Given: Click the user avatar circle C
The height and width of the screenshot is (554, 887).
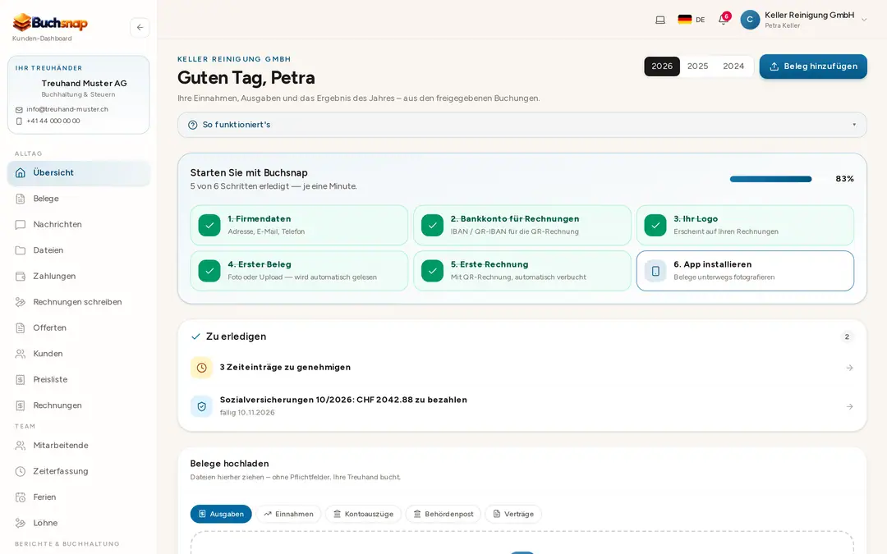Looking at the screenshot, I should [750, 20].
